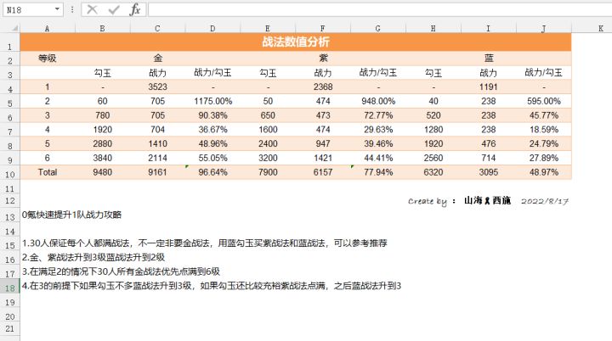Click the 金 group header cell
This screenshot has width=612, height=341.
pyautogui.click(x=158, y=59)
